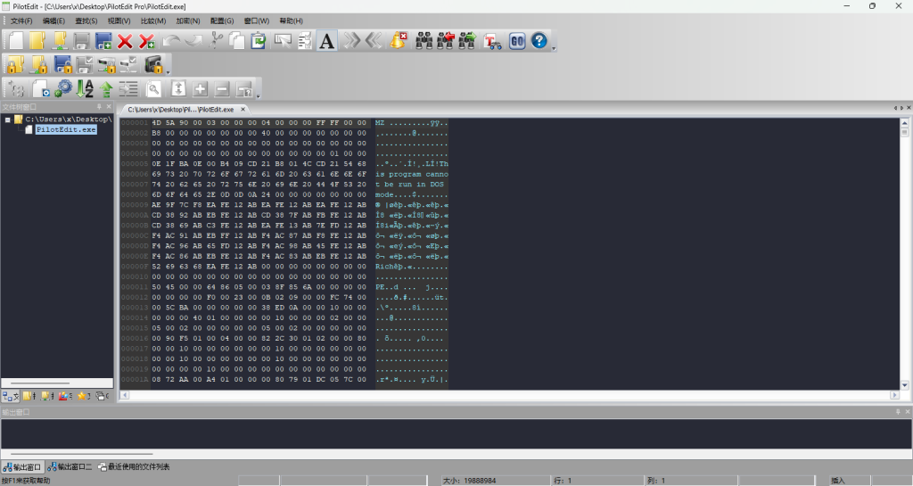This screenshot has width=913, height=486.
Task: Create a new file with the blank page icon
Action: coord(16,41)
